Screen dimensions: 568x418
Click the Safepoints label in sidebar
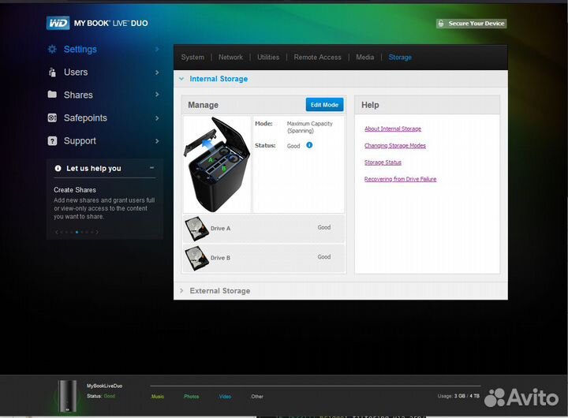click(x=85, y=118)
